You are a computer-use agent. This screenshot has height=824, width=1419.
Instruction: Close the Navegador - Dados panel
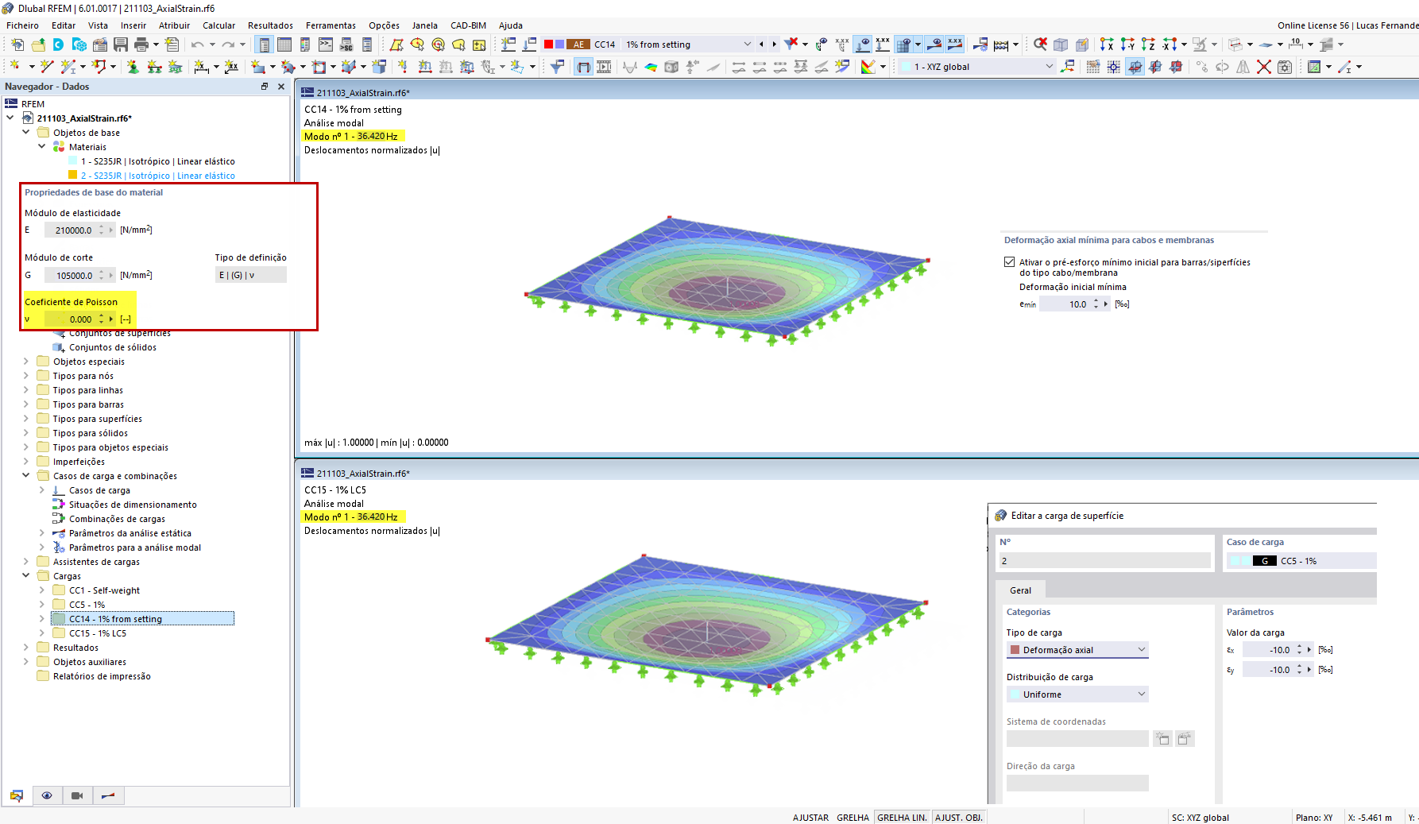281,87
